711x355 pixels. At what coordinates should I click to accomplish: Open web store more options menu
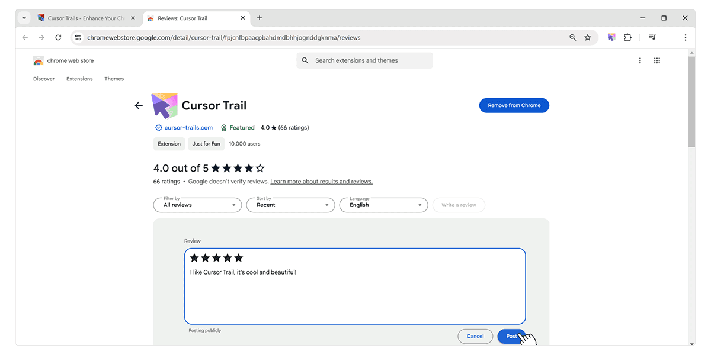[x=640, y=60]
